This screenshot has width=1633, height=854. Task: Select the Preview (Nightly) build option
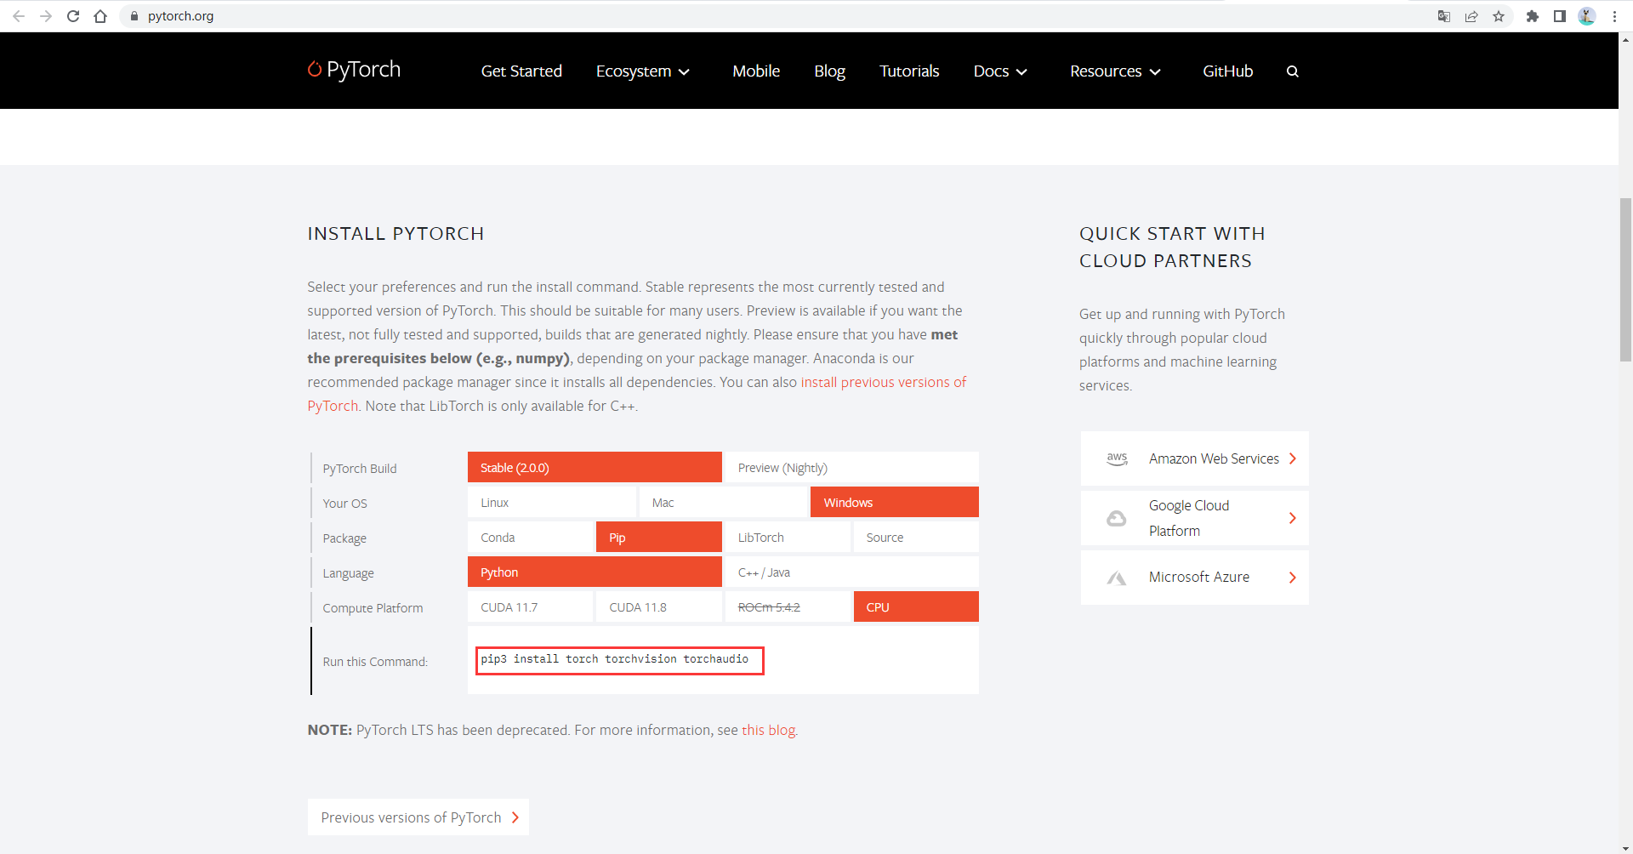coord(852,468)
